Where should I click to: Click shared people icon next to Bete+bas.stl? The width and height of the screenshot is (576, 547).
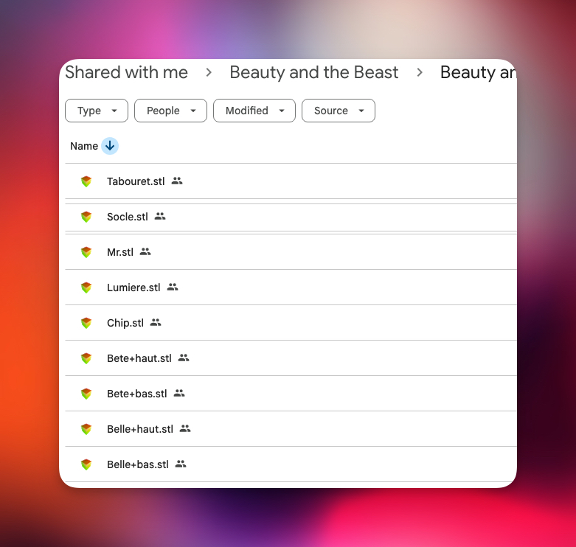tap(179, 393)
